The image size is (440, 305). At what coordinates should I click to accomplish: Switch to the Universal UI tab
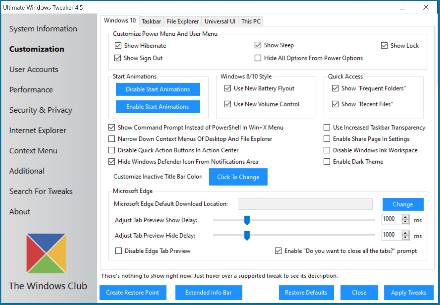coord(220,21)
